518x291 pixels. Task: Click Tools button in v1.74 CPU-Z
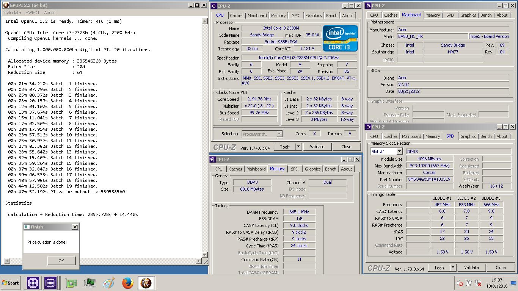[x=285, y=147]
